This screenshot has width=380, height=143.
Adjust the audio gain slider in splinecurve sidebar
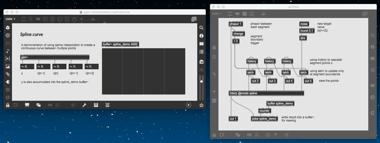point(201,81)
